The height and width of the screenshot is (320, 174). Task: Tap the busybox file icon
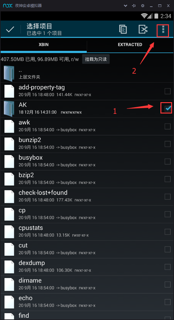coord(9,162)
